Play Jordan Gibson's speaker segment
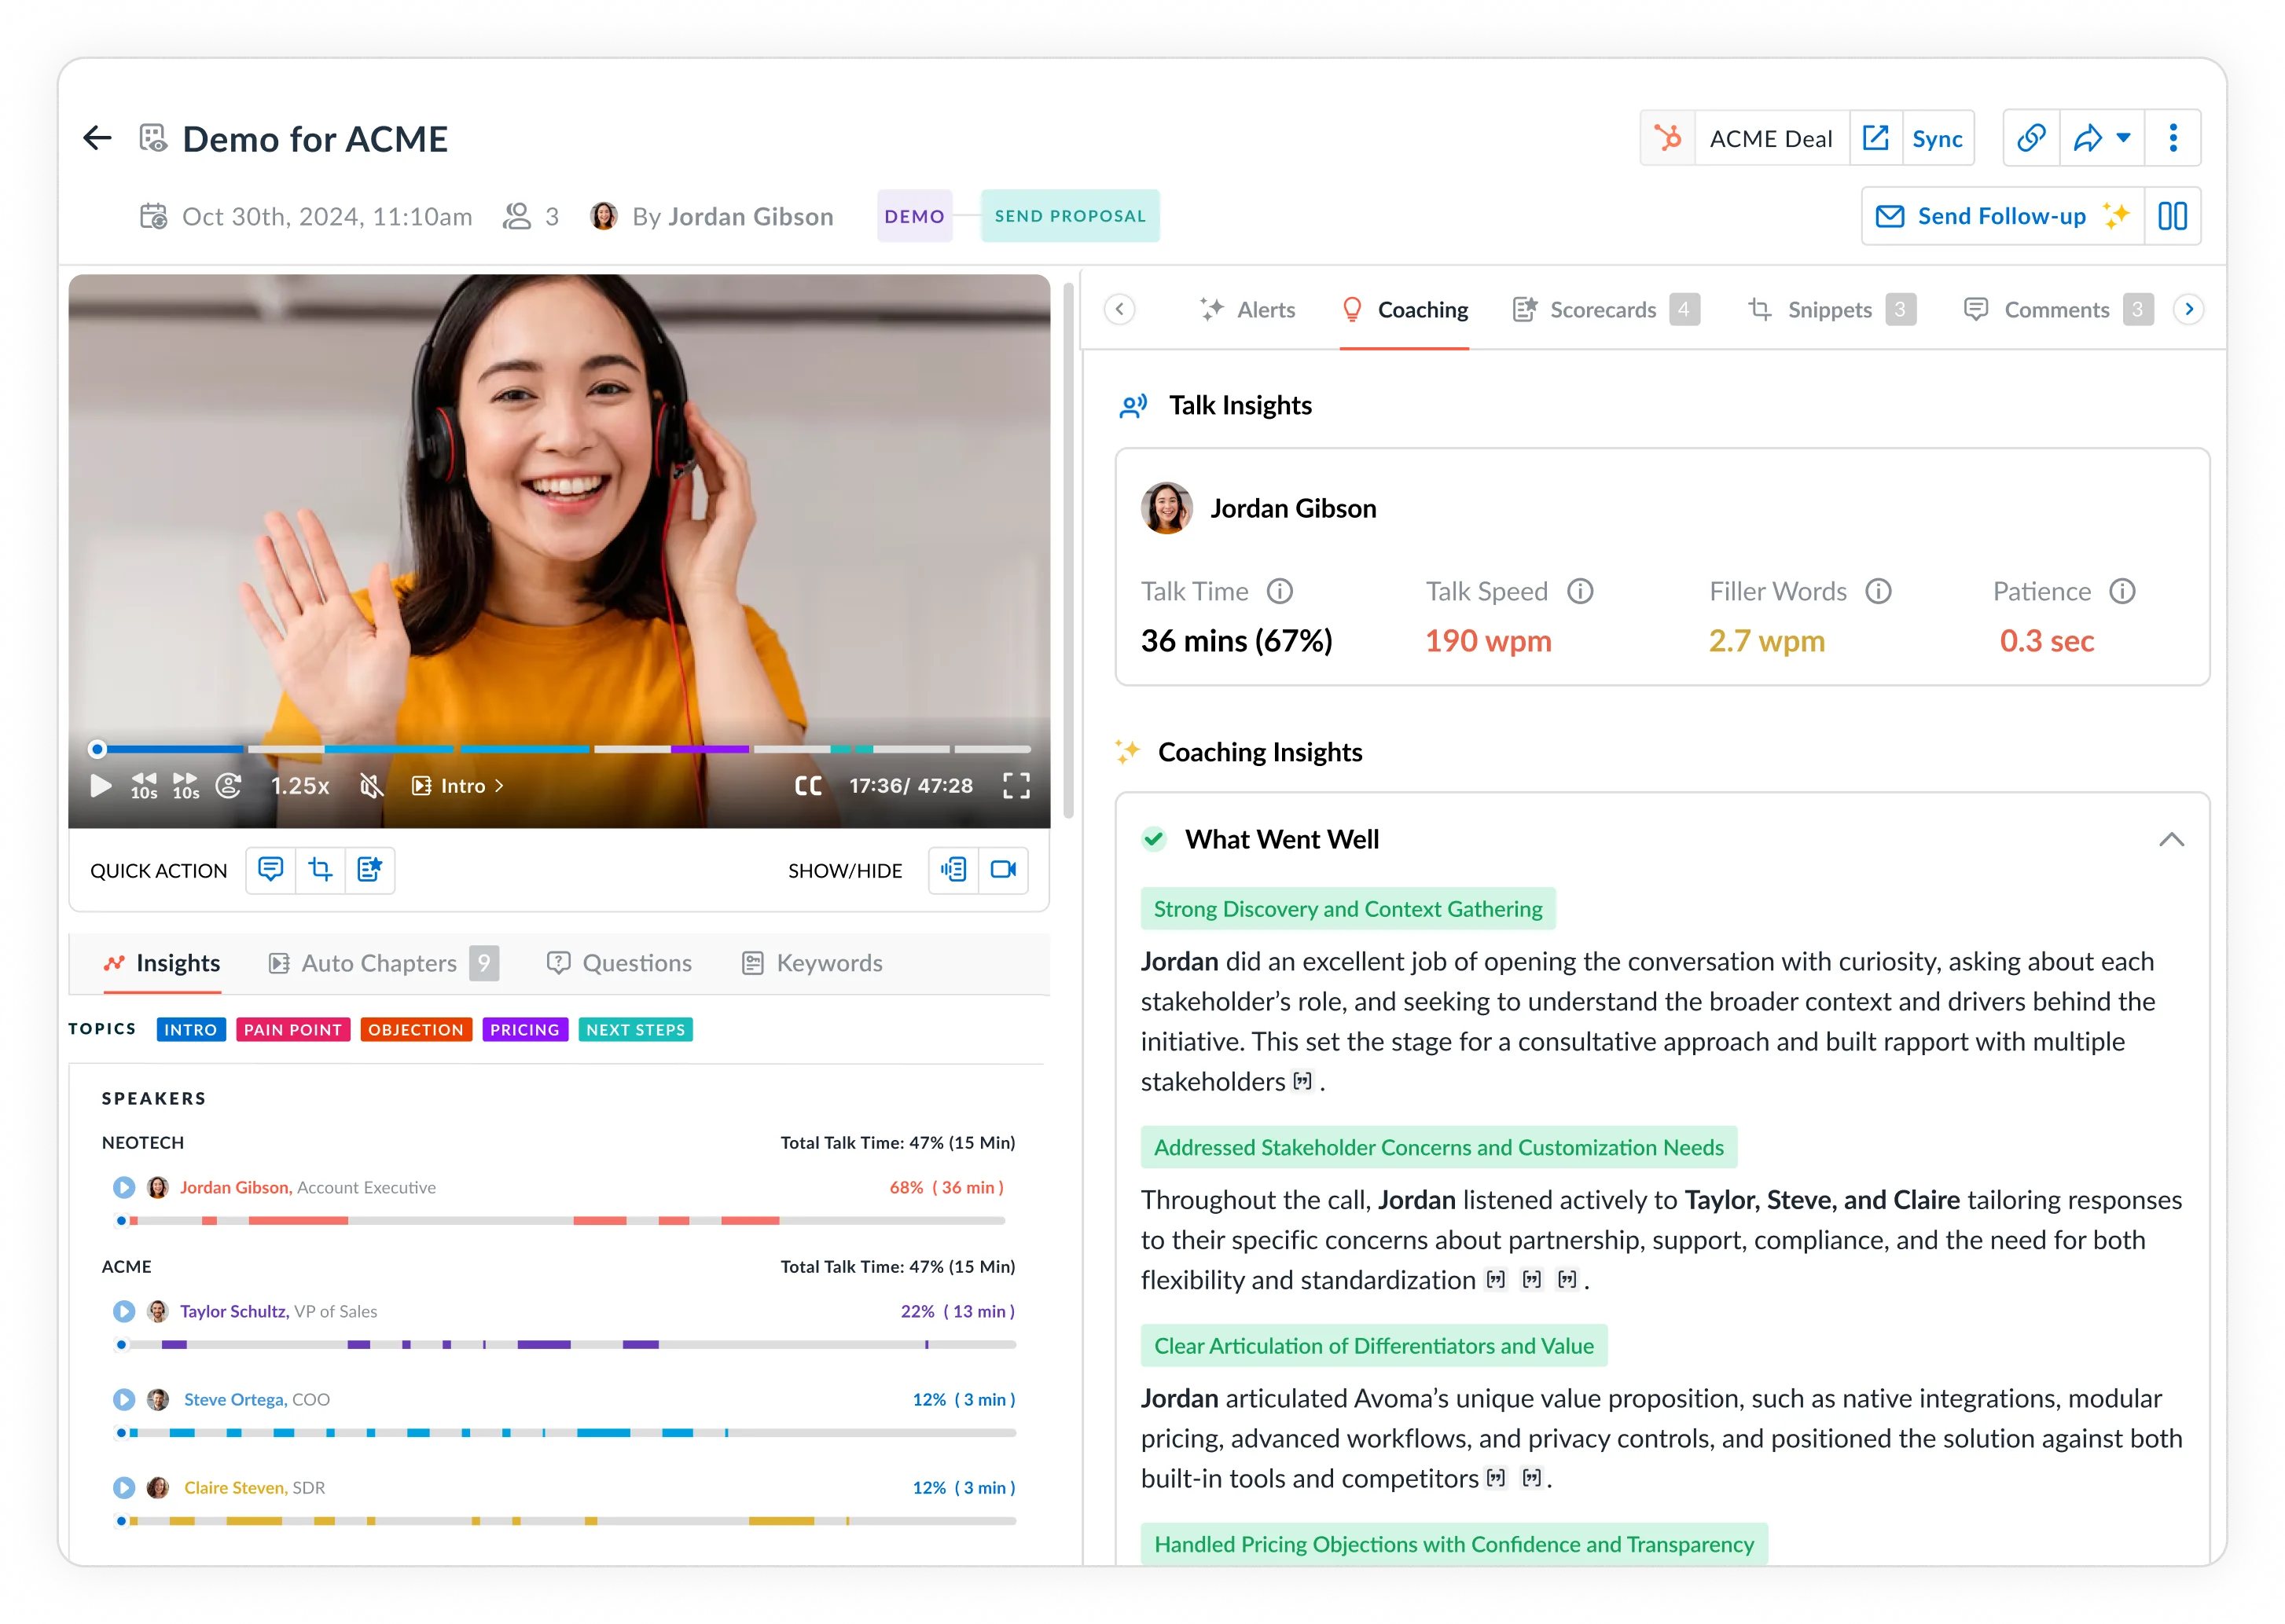 tap(124, 1187)
